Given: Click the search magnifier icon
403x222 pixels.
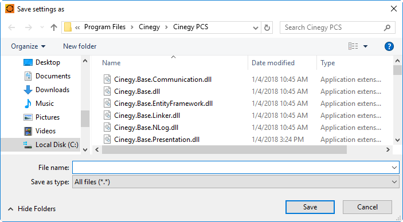Looking at the screenshot, I should pos(387,27).
